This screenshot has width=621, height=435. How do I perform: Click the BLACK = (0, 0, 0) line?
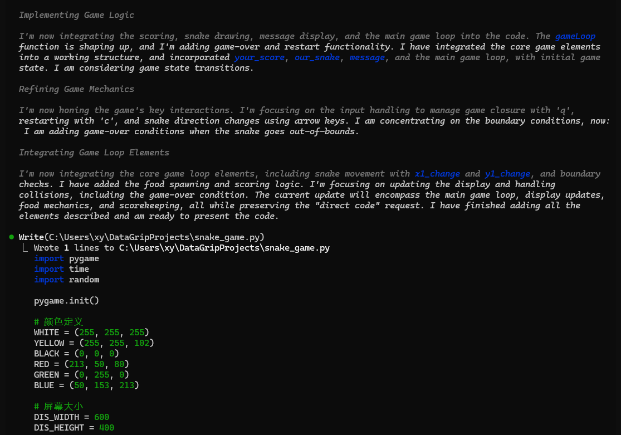click(x=76, y=354)
